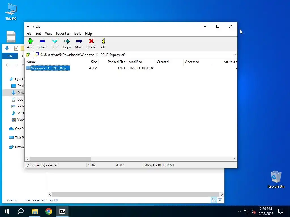Screen dimensions: 290x217
Task: Go up one folder level in 7-Zip
Action: [x=28, y=55]
